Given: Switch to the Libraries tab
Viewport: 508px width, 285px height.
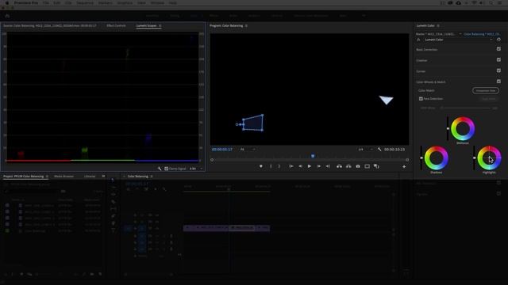Looking at the screenshot, I should point(90,177).
